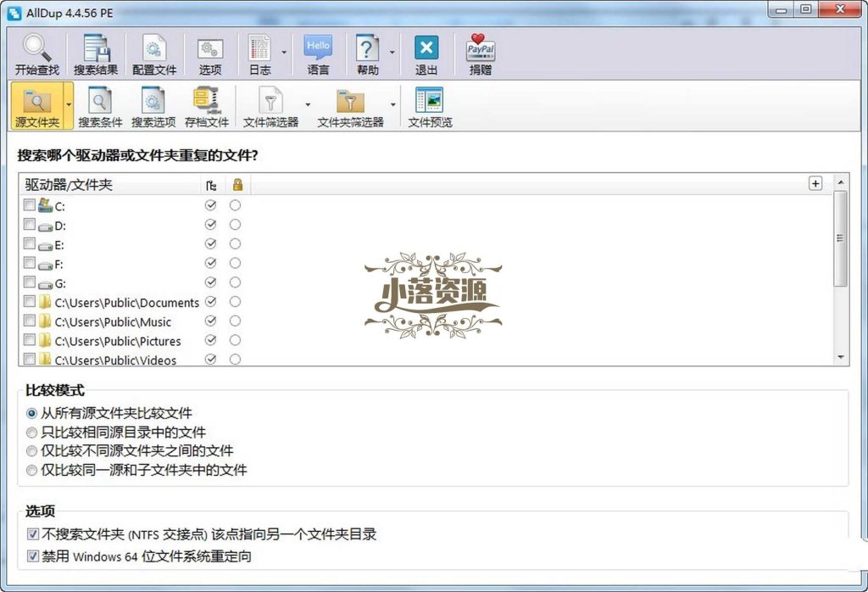
Task: Click the PayPal 捐赠 icon
Action: [481, 53]
